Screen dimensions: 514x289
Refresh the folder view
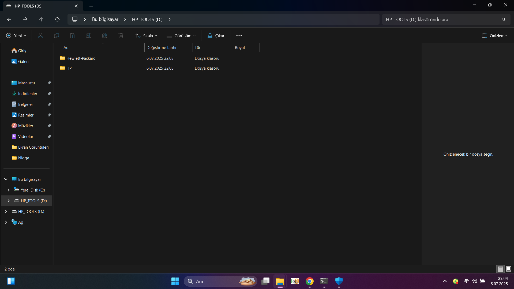point(57,19)
